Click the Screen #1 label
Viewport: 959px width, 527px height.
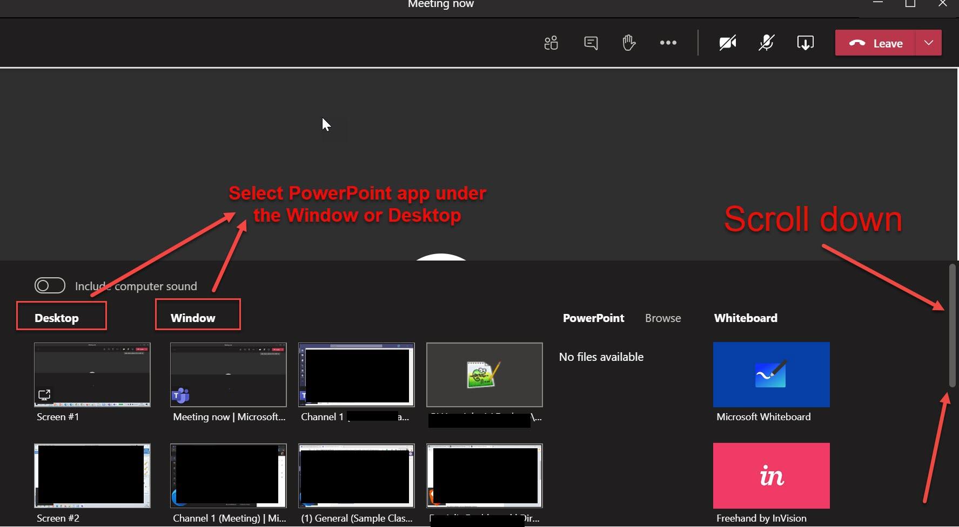[58, 417]
